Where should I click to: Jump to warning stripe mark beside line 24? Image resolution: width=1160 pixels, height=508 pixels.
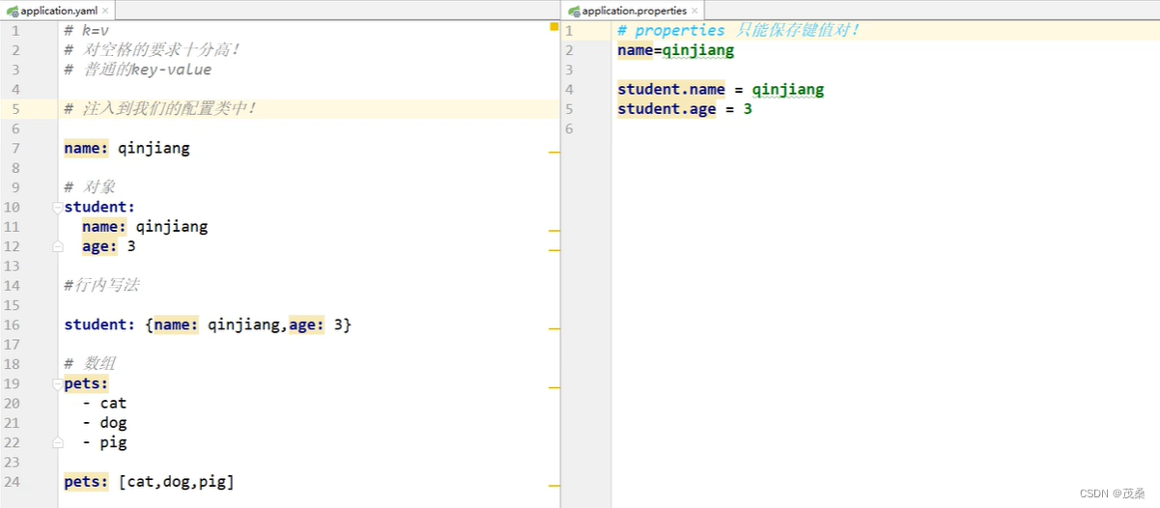(x=553, y=486)
